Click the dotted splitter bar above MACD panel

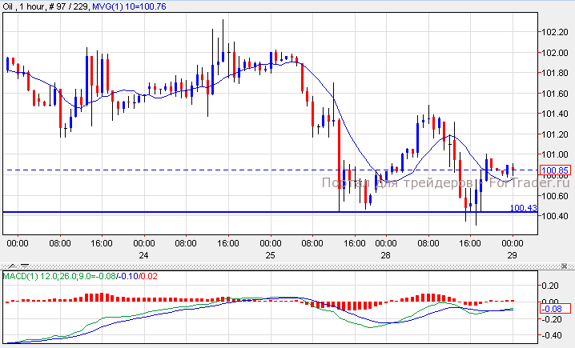click(x=287, y=266)
